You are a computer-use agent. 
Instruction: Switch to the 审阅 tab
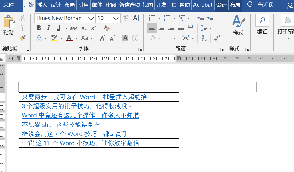[x=111, y=5]
